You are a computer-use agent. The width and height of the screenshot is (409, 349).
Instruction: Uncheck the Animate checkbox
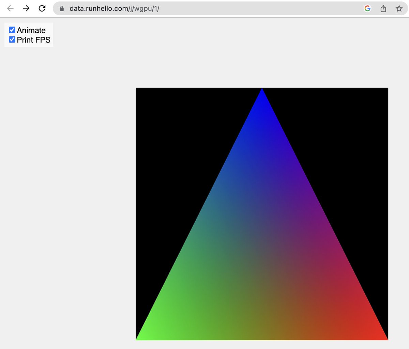click(12, 30)
